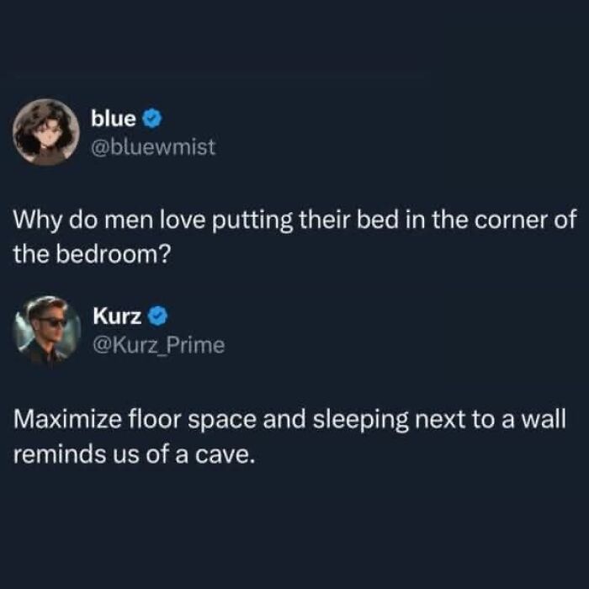Open Kurz's sunglasses profile picture
This screenshot has width=589, height=589.
coord(47,330)
